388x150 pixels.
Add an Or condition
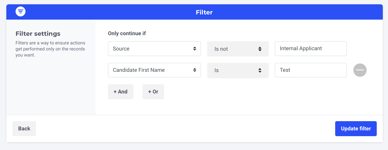point(153,92)
